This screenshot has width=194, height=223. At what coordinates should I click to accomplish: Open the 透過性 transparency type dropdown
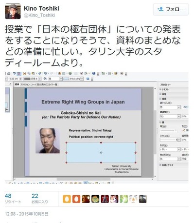170,116
